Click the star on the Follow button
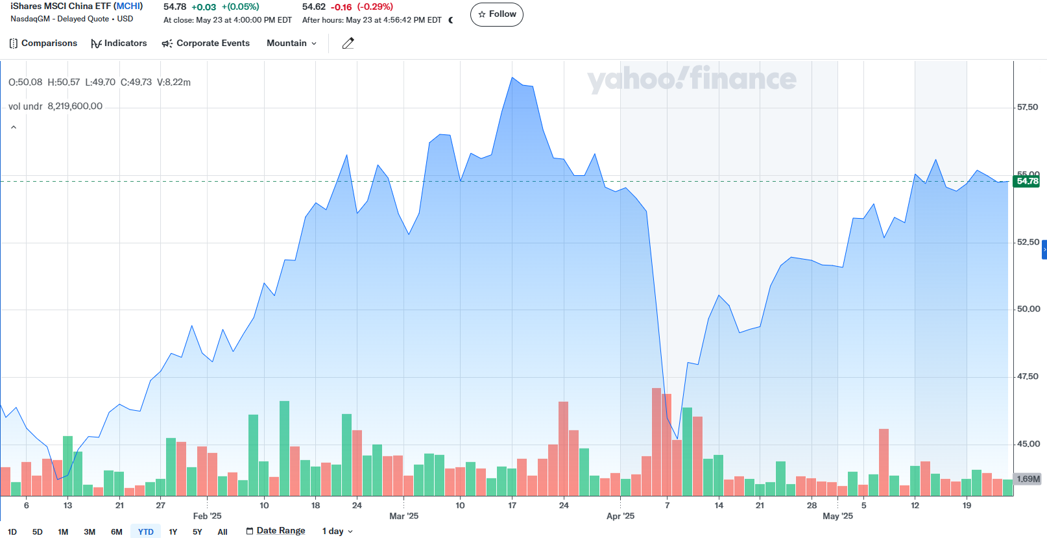The image size is (1047, 538). click(x=482, y=14)
